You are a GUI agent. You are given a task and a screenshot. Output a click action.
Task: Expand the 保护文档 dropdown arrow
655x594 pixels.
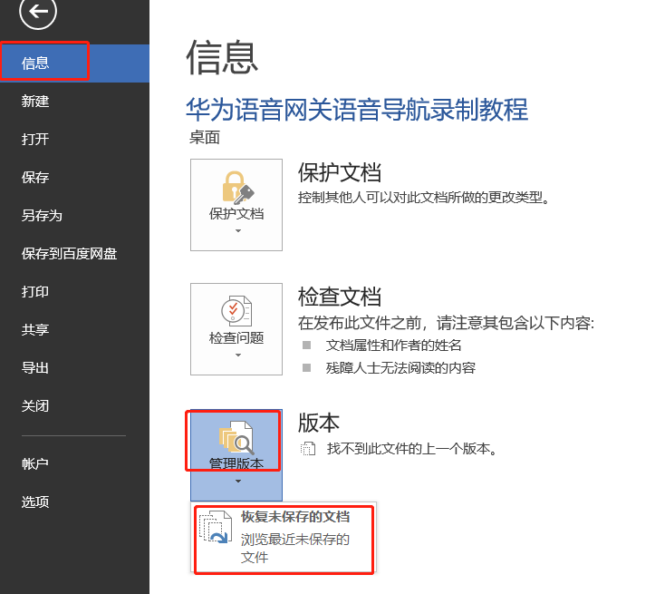(x=238, y=230)
